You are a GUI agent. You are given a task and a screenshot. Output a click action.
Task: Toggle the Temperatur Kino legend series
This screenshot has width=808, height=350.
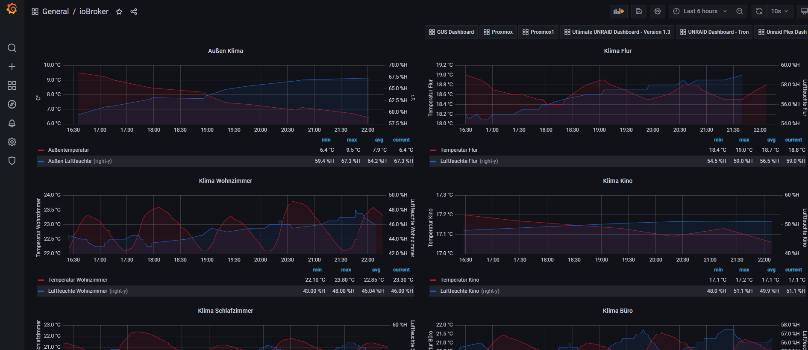coord(460,280)
